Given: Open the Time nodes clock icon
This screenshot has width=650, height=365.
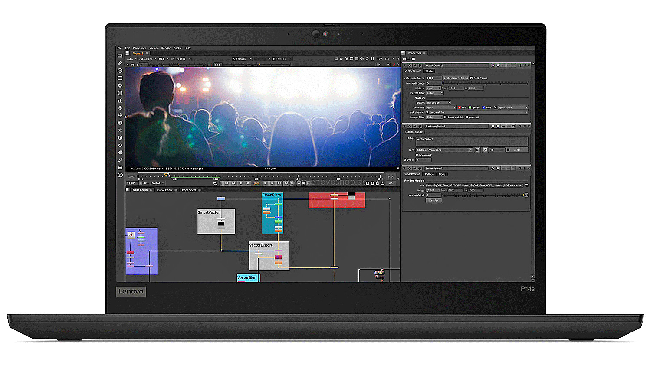Looking at the screenshot, I should pos(120,70).
